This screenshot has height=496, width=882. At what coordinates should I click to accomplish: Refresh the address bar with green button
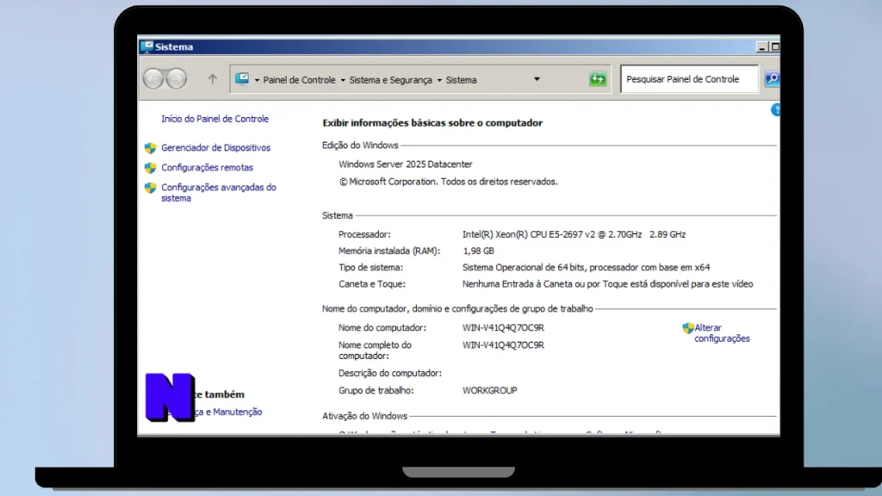pos(598,78)
